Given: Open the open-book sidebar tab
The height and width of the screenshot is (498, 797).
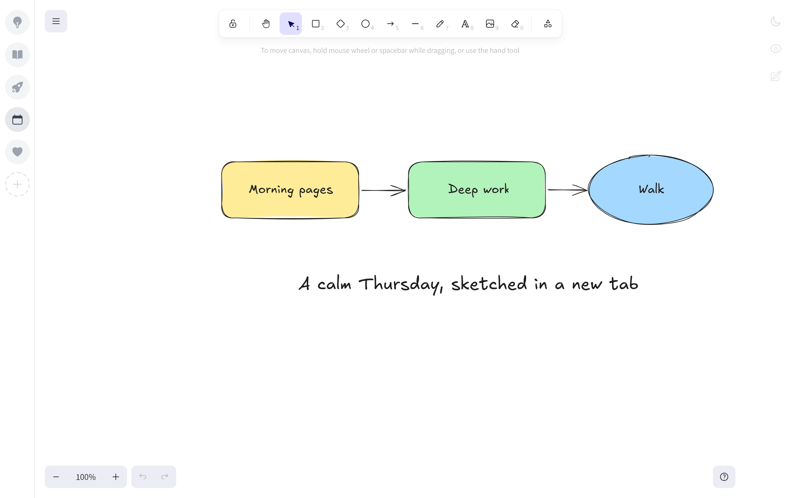Looking at the screenshot, I should [x=17, y=55].
